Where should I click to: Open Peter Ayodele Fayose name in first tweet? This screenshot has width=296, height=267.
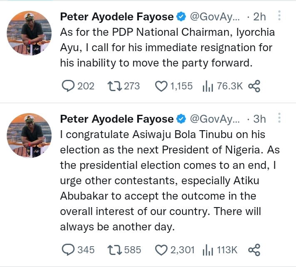tap(117, 17)
